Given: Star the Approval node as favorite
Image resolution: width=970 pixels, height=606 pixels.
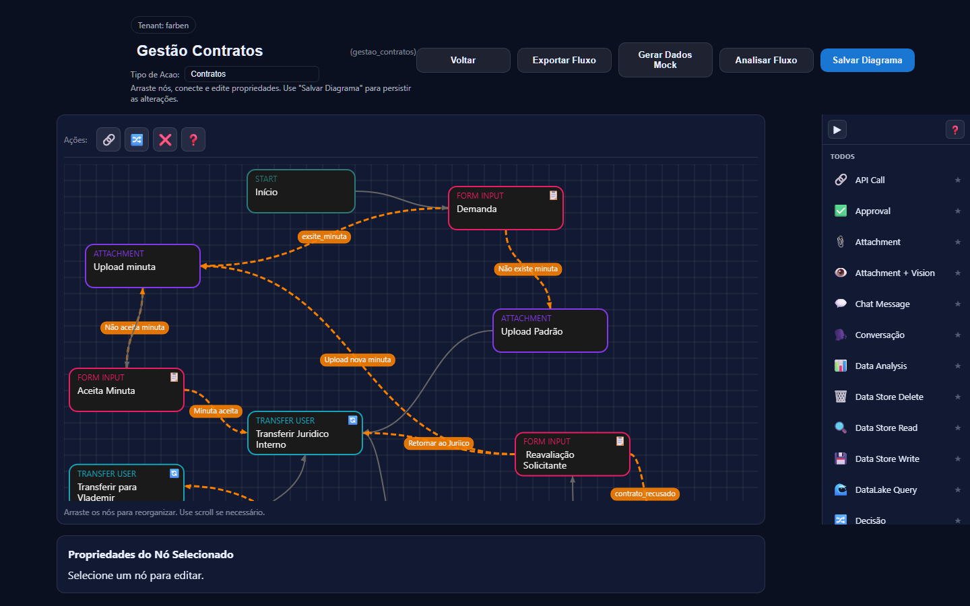Looking at the screenshot, I should (x=958, y=211).
